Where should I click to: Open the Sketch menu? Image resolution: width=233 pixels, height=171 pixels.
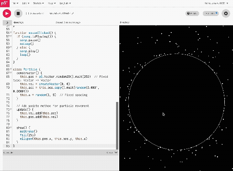(x=38, y=3)
